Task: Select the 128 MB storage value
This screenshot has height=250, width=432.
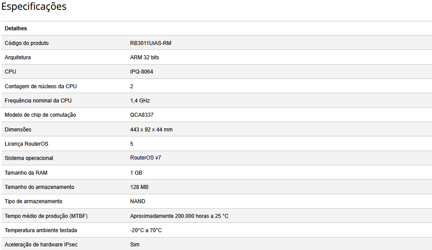Action: click(139, 187)
